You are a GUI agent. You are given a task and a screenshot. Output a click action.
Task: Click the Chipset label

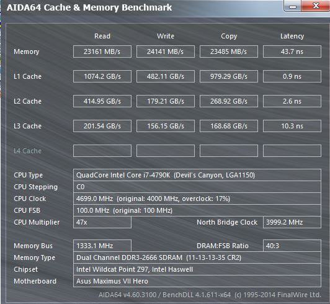[25, 269]
